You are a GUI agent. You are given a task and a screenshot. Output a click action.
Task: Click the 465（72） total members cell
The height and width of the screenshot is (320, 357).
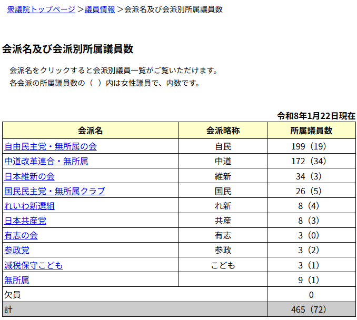pyautogui.click(x=311, y=309)
